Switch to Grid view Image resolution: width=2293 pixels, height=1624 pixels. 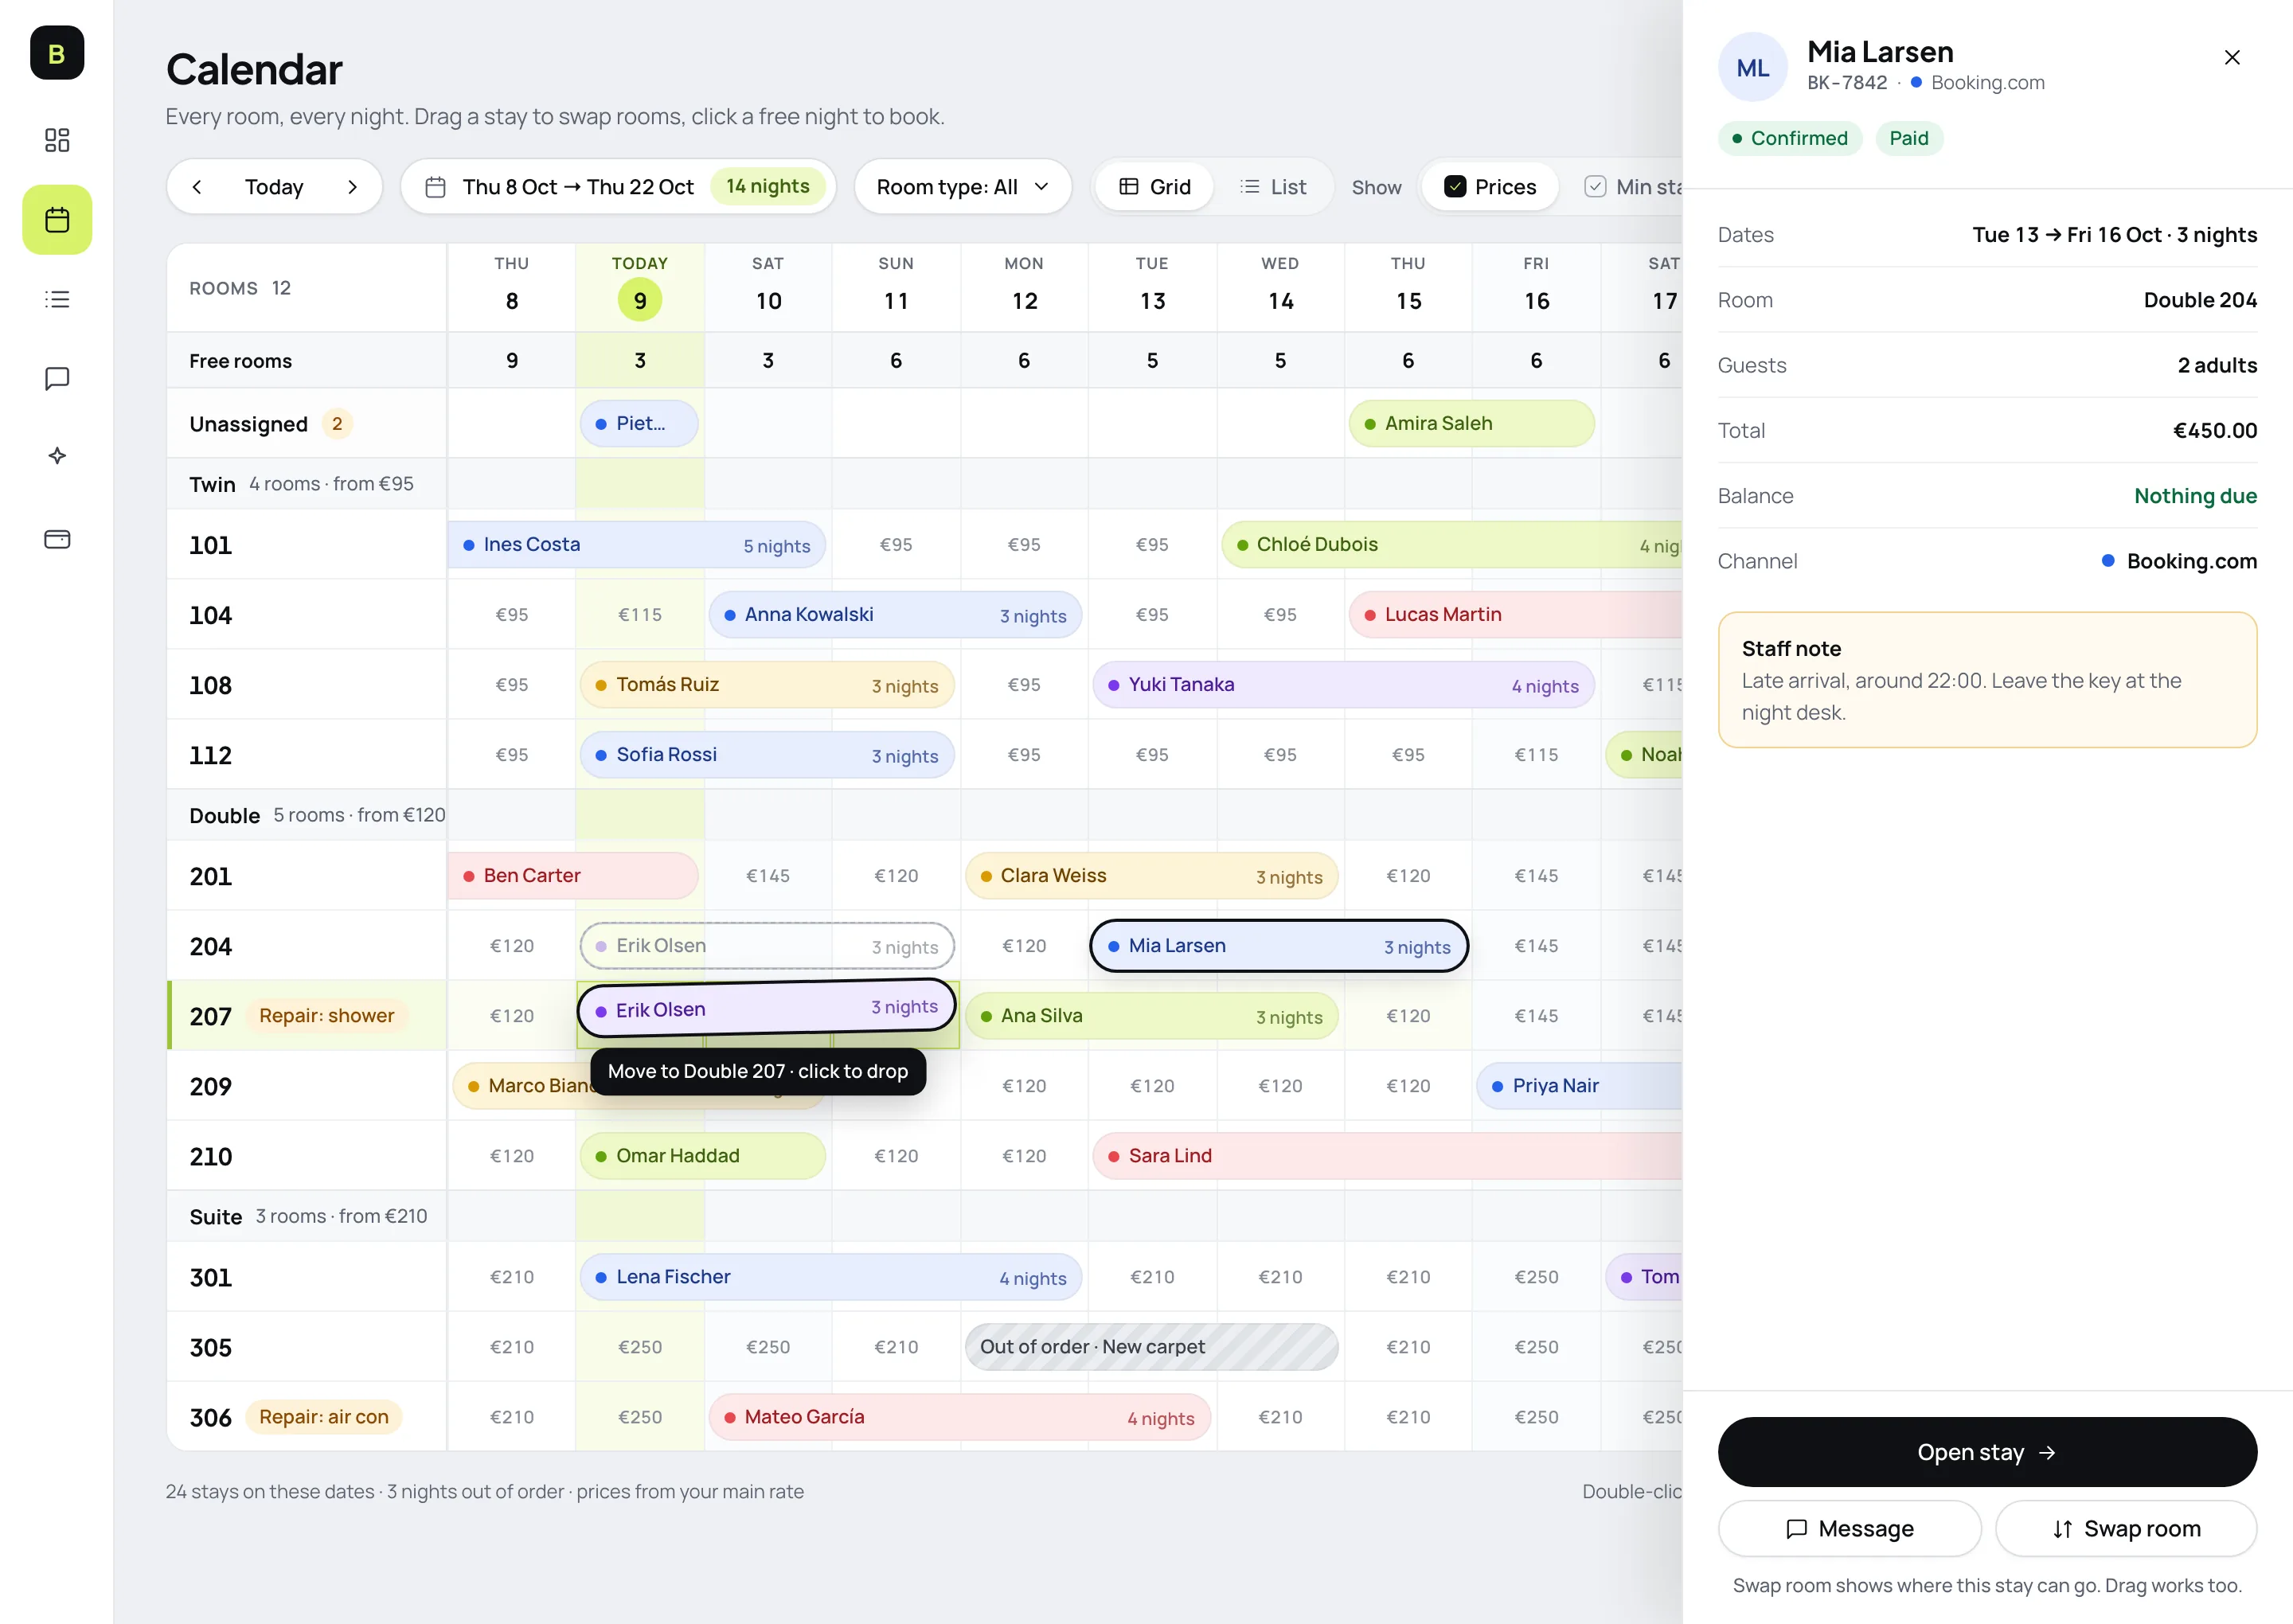[1154, 187]
